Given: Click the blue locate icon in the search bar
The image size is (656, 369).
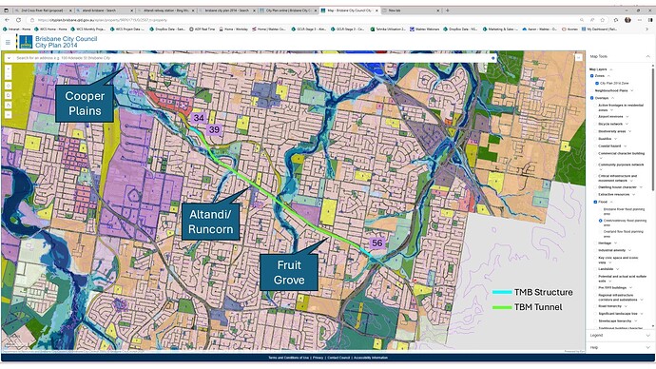Looking at the screenshot, I should pos(492,58).
